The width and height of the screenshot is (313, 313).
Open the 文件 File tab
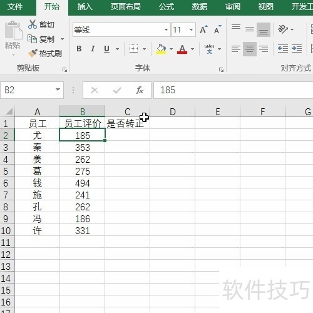[15, 7]
